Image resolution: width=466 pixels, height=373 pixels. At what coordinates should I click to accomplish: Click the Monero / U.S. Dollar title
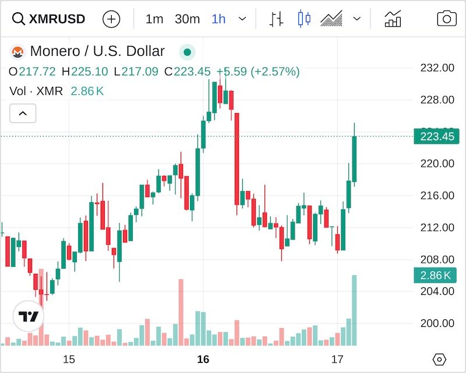click(x=97, y=52)
